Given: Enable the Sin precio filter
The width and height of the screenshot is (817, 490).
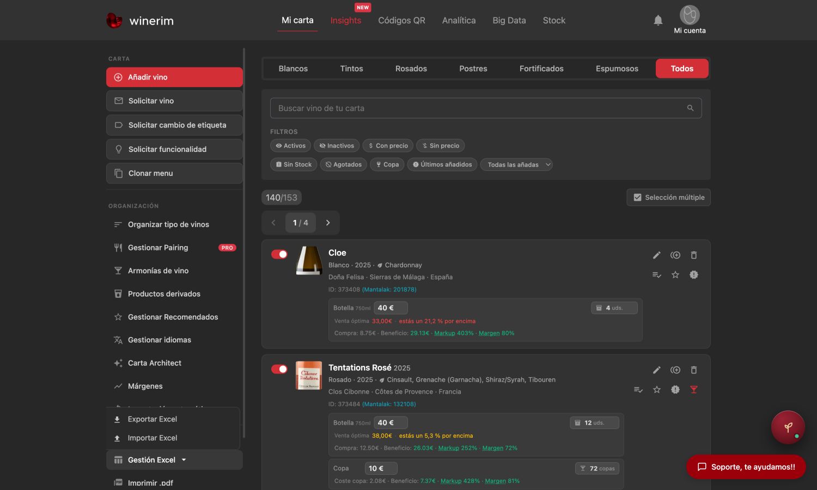Looking at the screenshot, I should tap(441, 146).
